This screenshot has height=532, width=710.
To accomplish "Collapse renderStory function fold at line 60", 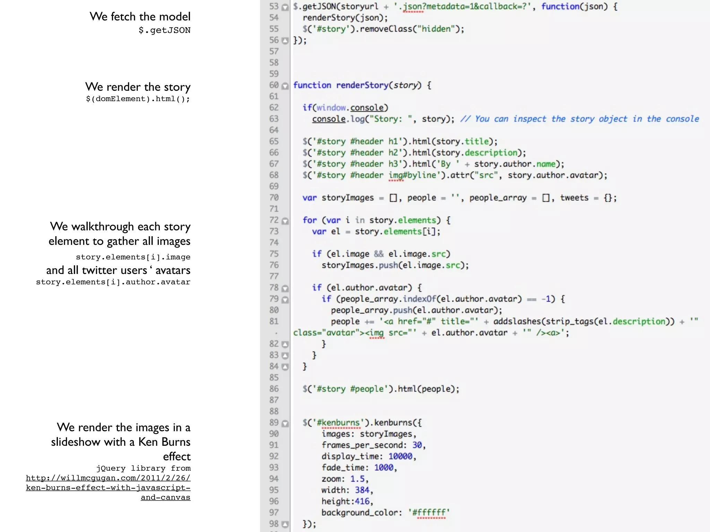I will pyautogui.click(x=285, y=86).
